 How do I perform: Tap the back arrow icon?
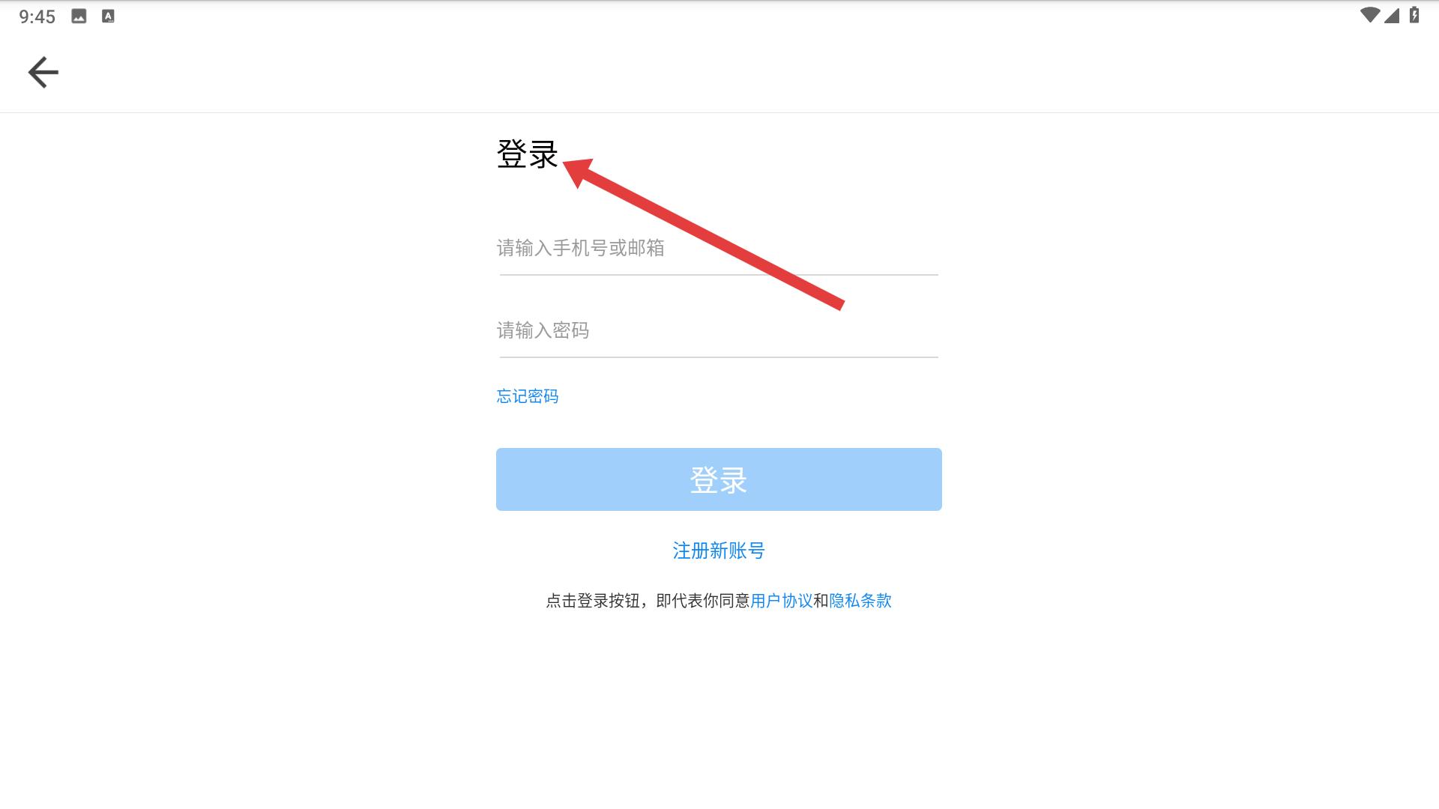pos(43,73)
